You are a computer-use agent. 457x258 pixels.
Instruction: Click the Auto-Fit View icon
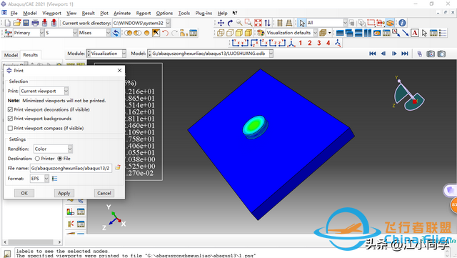(258, 23)
